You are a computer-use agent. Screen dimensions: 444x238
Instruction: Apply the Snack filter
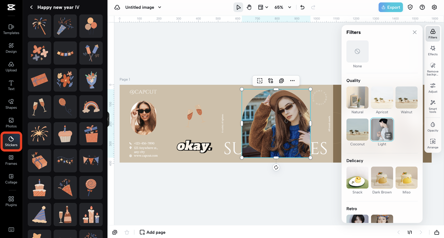[357, 178]
